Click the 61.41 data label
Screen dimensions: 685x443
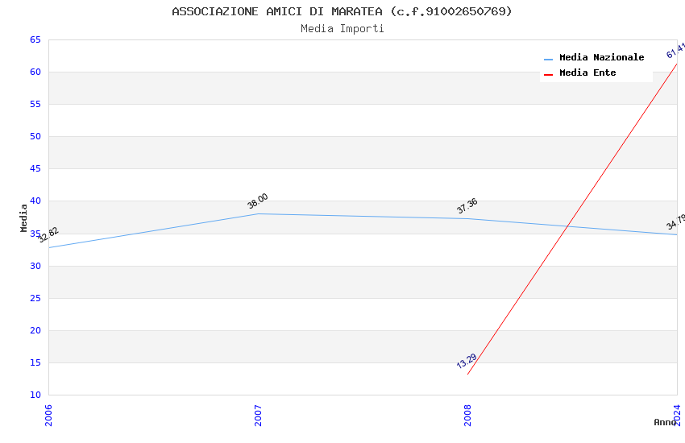coord(675,50)
